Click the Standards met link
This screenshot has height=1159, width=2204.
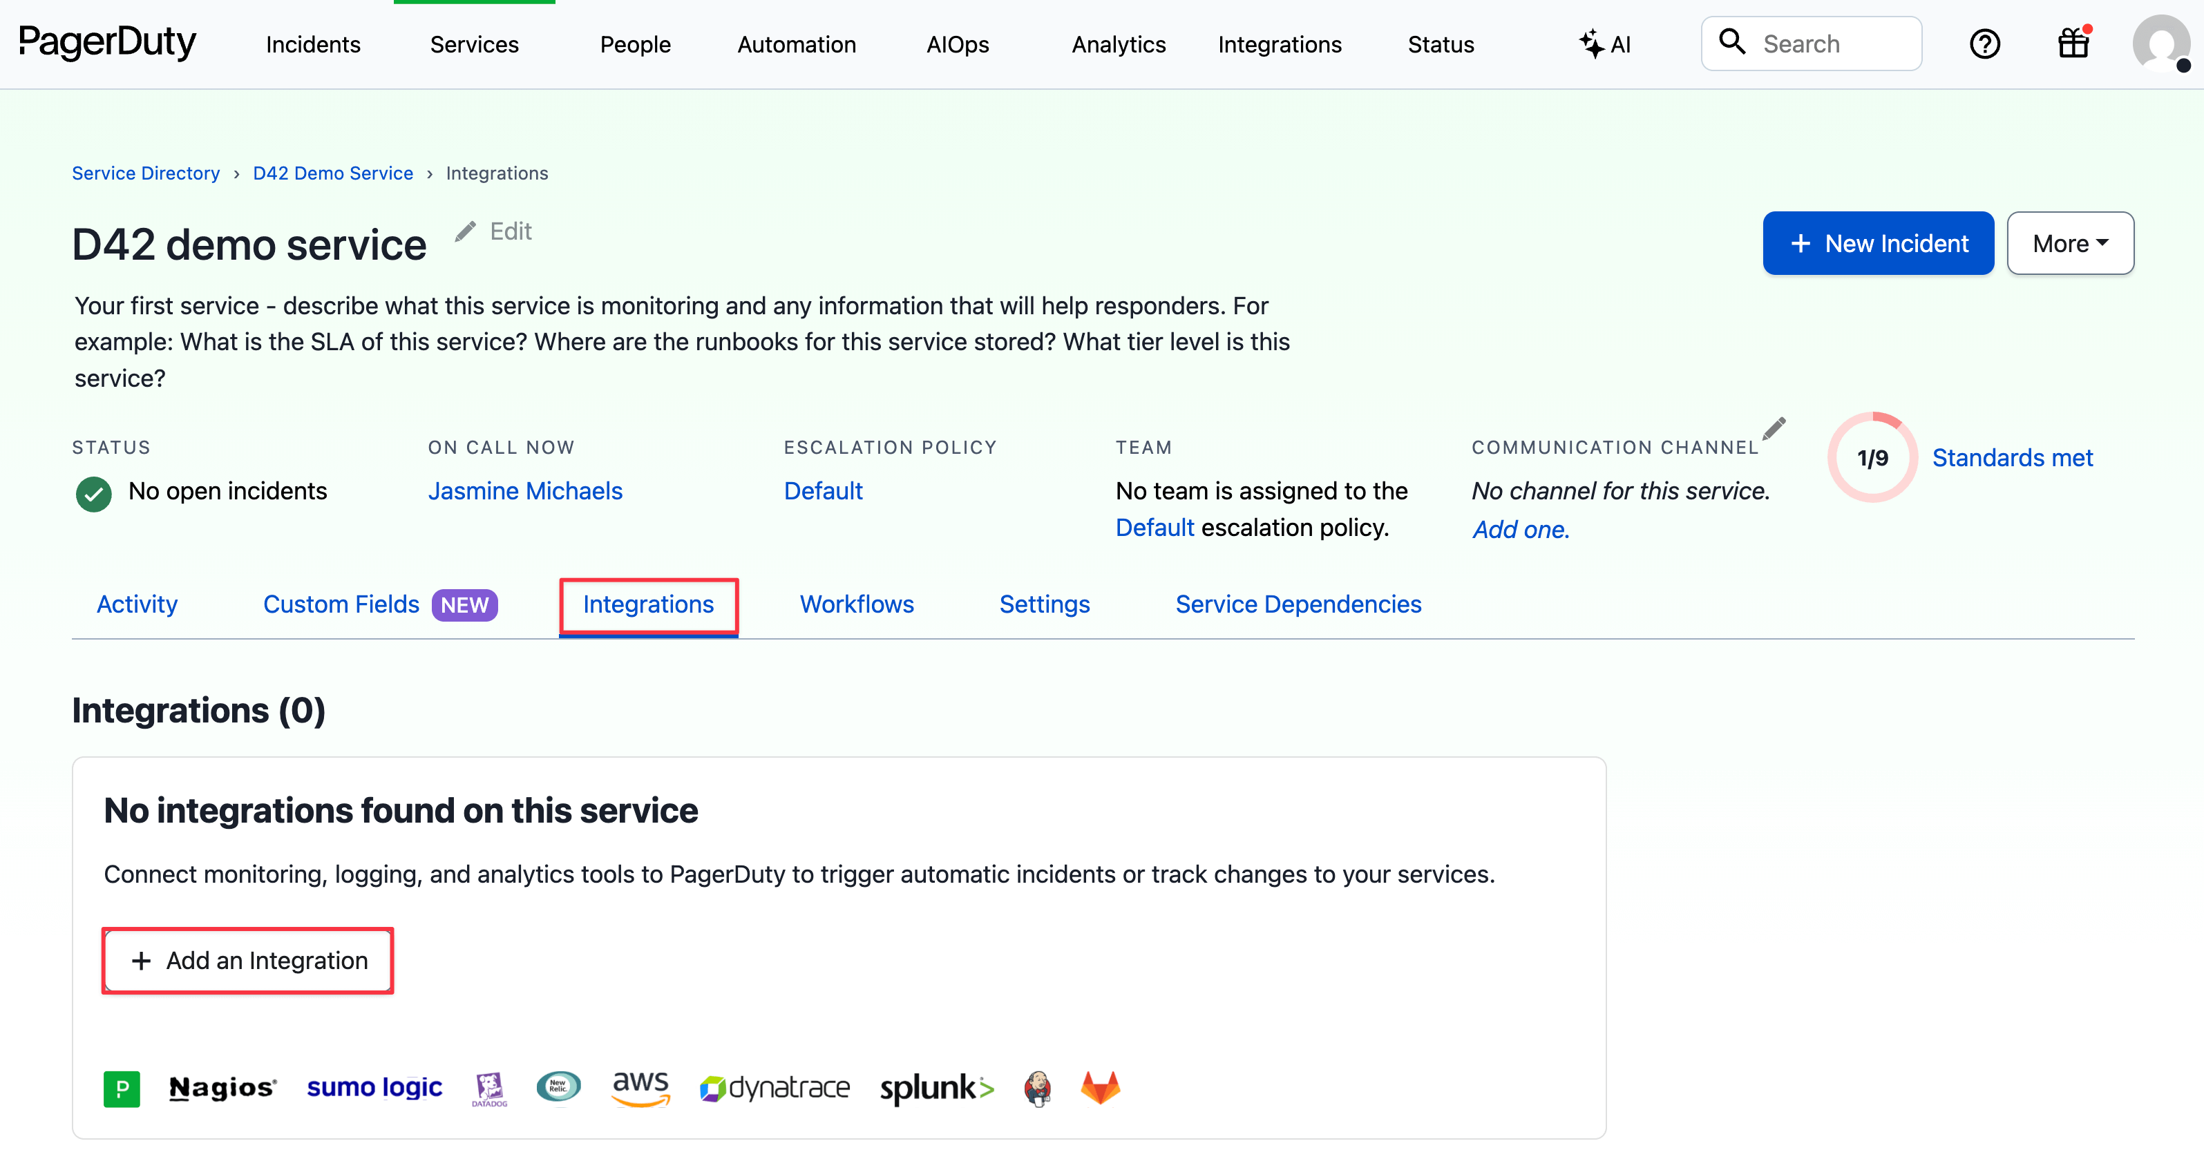click(2011, 457)
